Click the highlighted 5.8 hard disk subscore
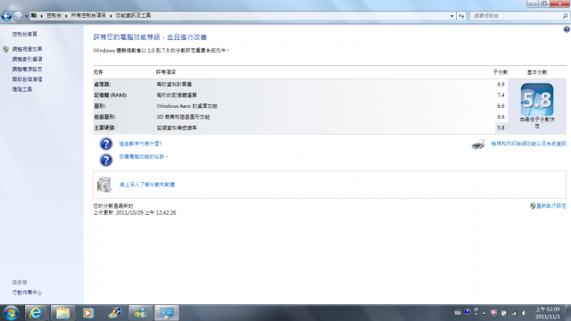Image resolution: width=571 pixels, height=321 pixels. point(501,128)
